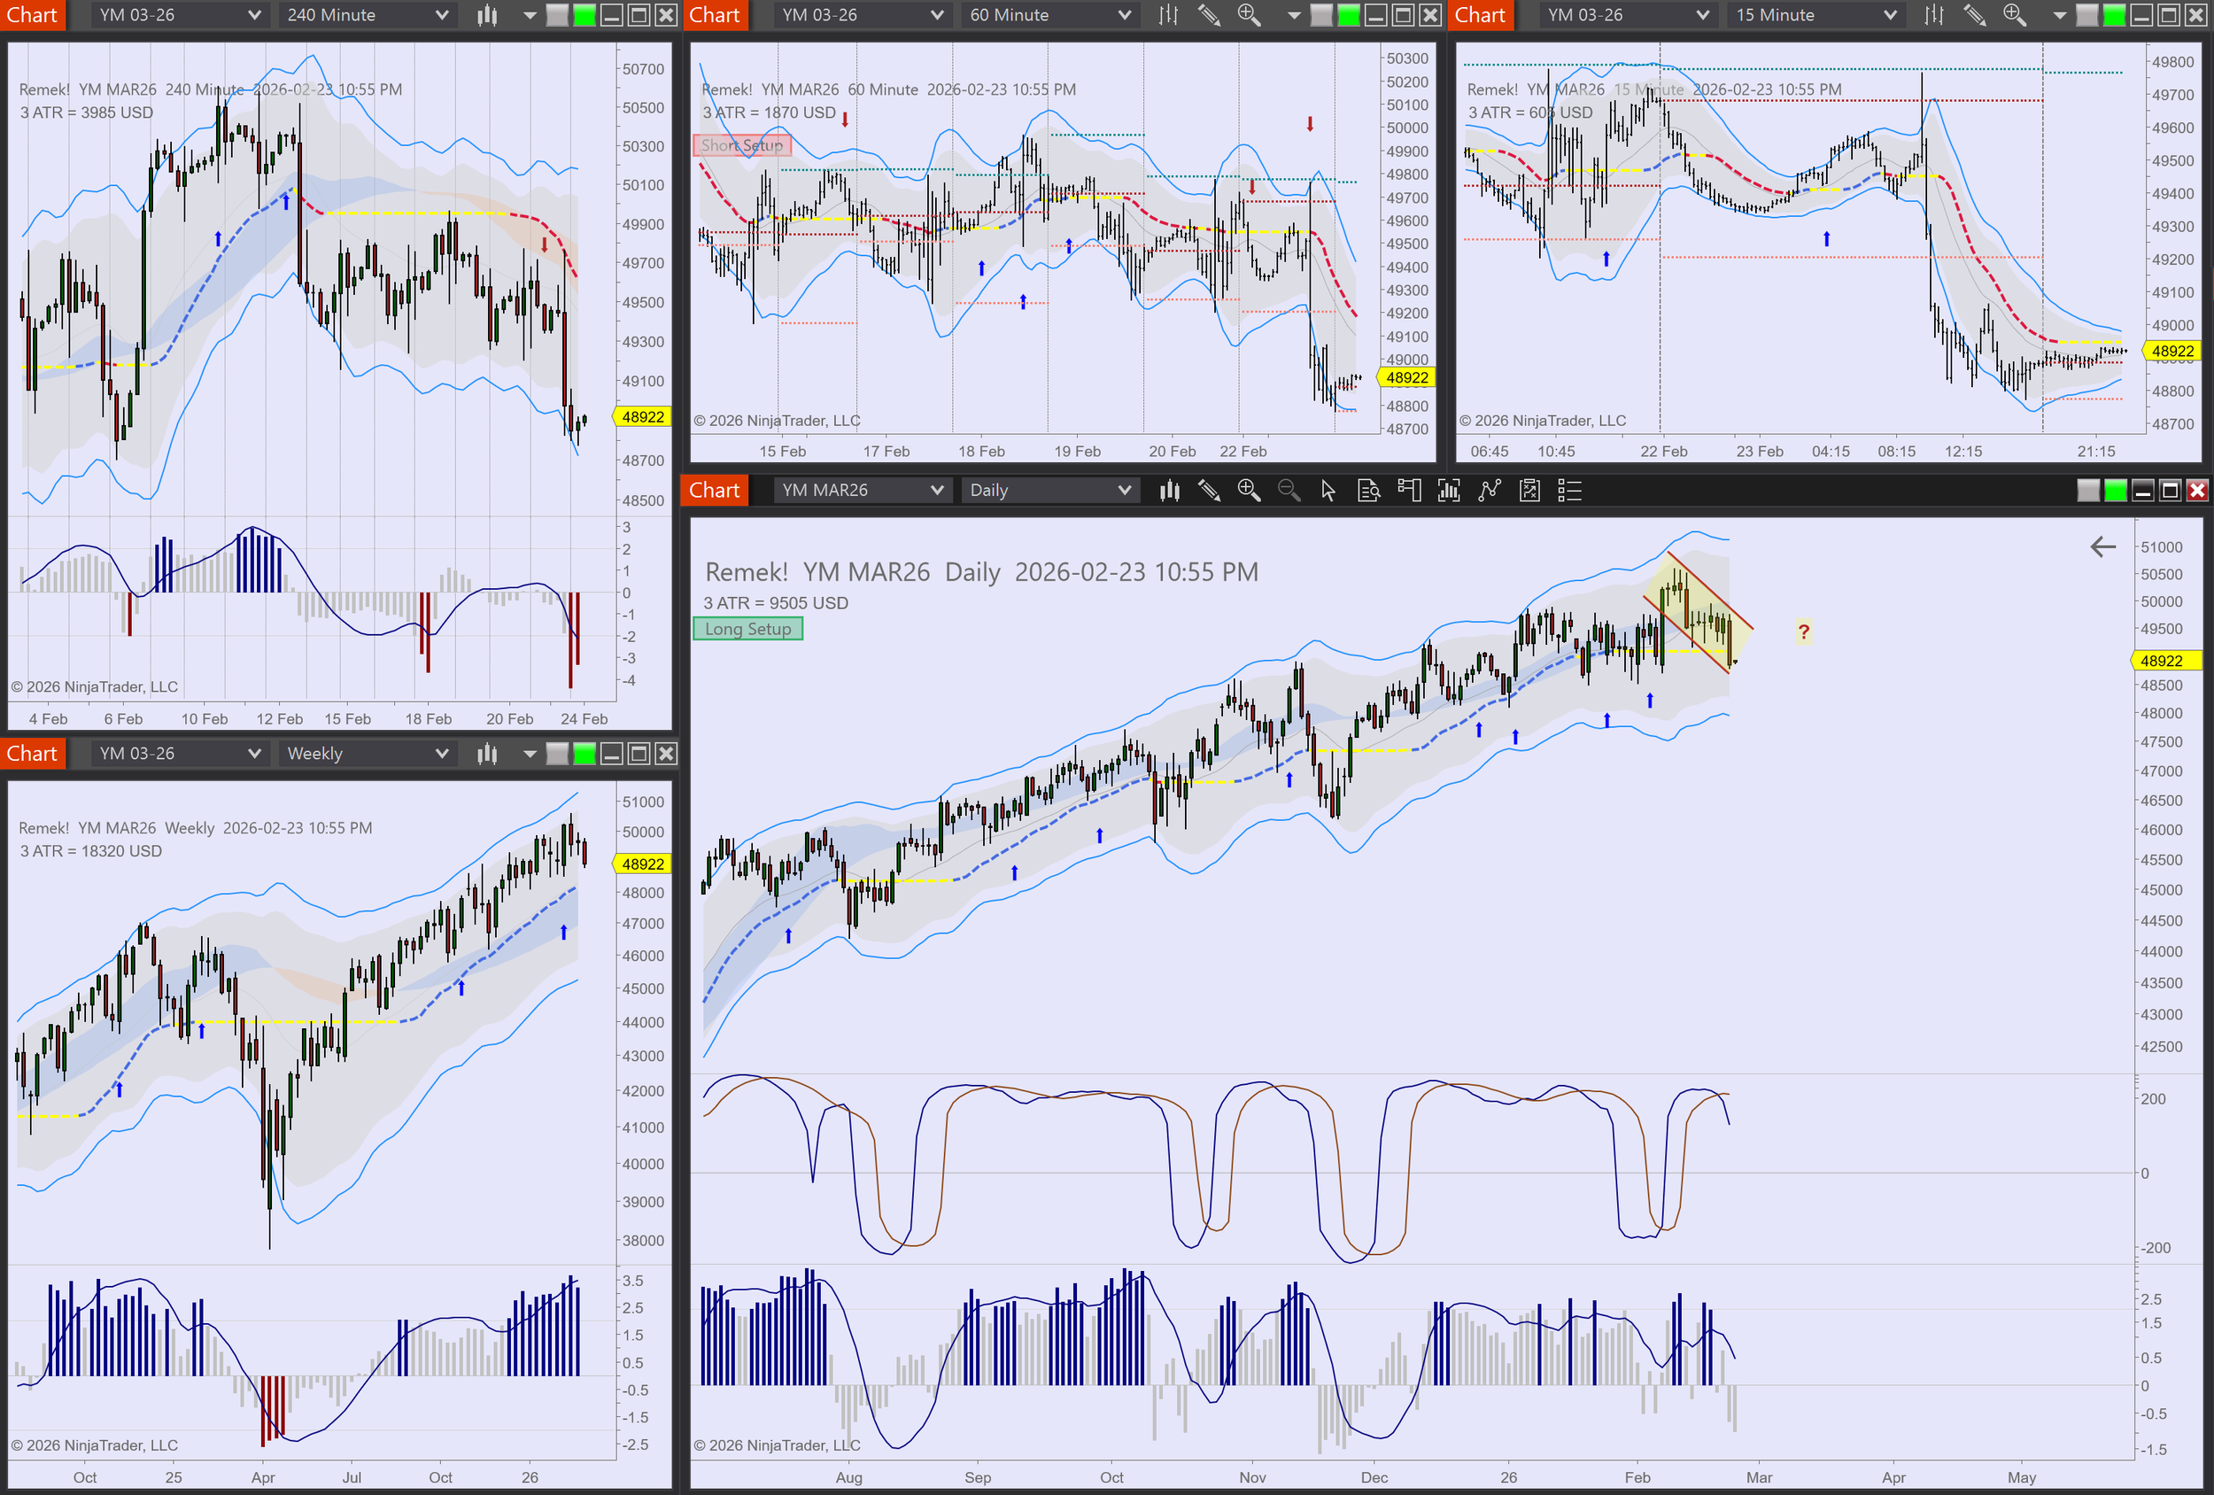Click the zoom in magnifier on Daily chart

[x=1248, y=491]
